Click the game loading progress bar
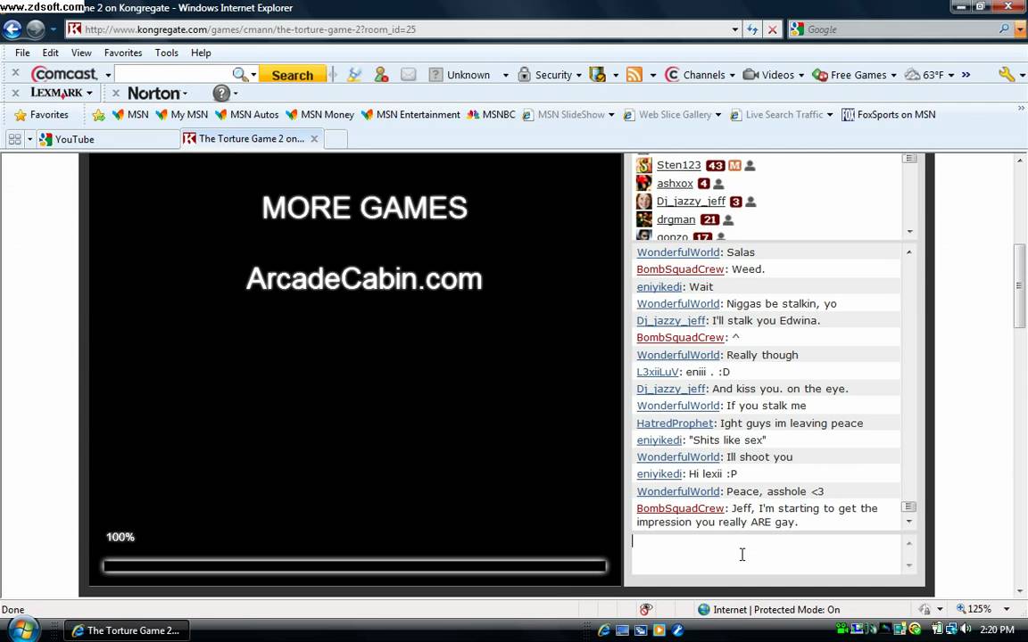 pos(354,566)
